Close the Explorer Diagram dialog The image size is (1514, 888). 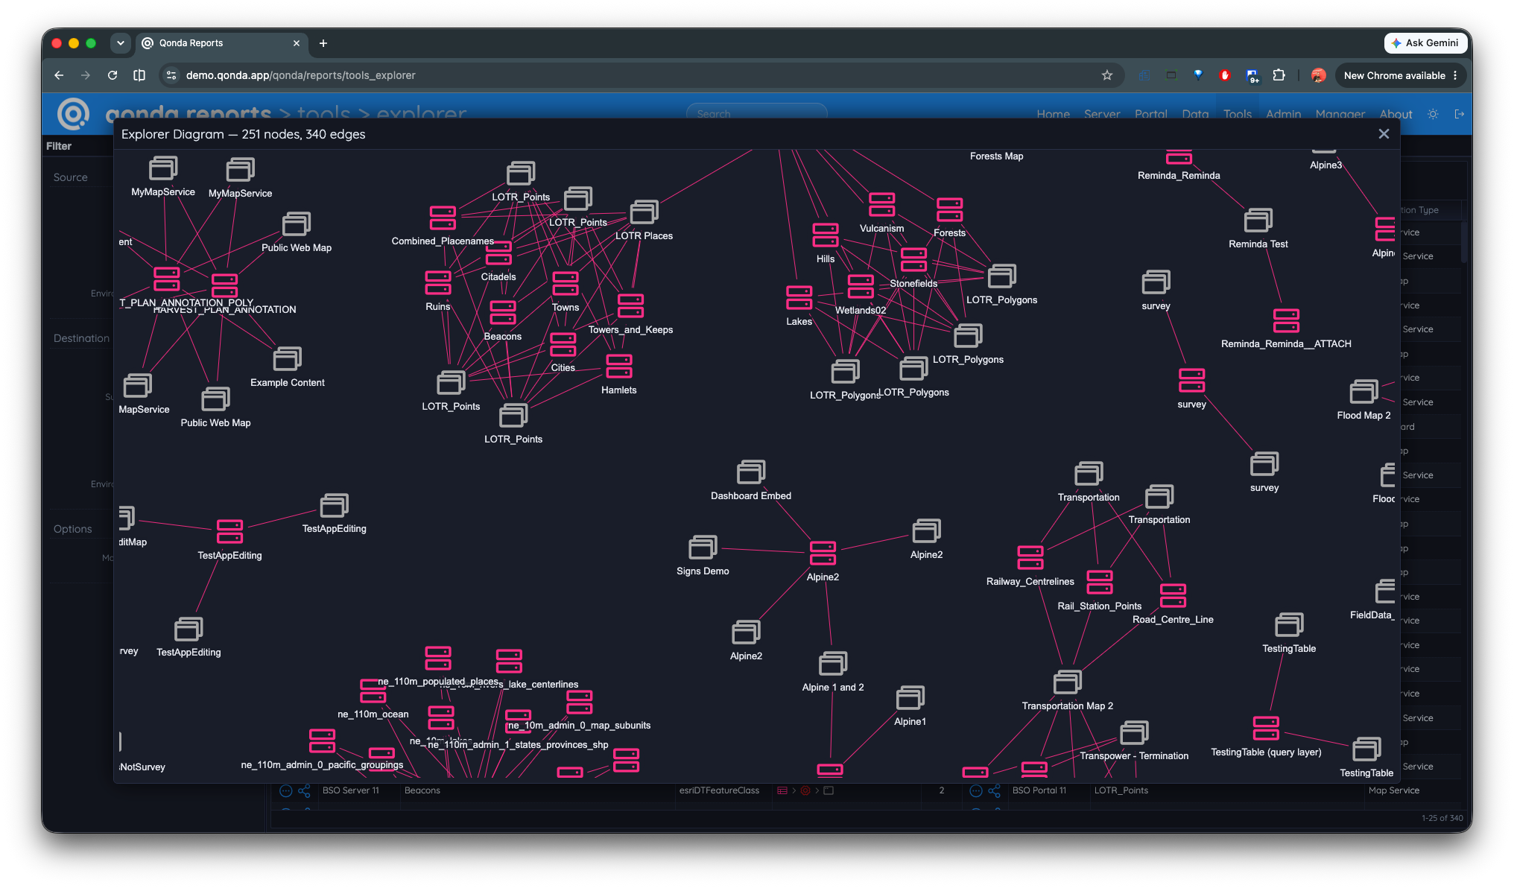(1384, 134)
